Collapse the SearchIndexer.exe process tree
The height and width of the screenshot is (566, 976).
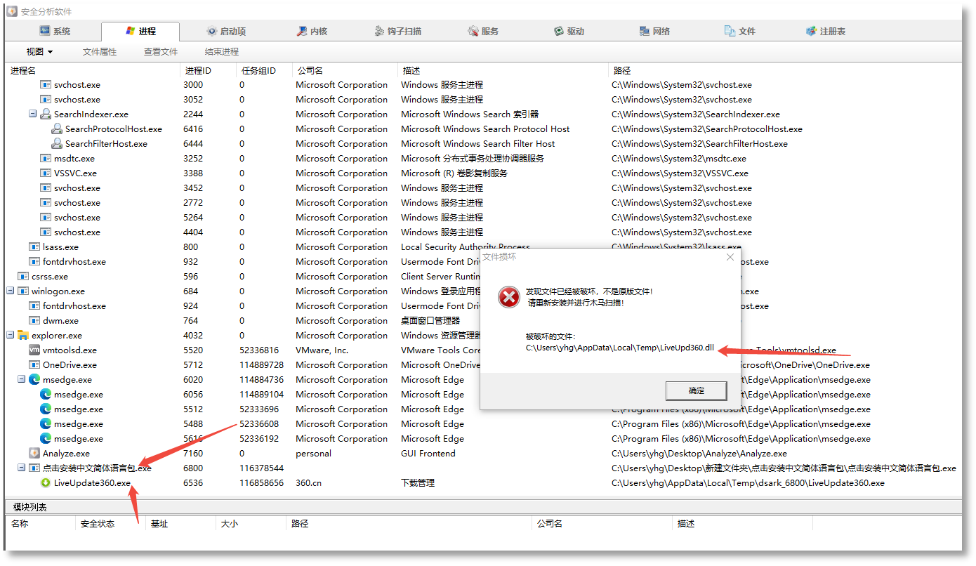coord(33,114)
